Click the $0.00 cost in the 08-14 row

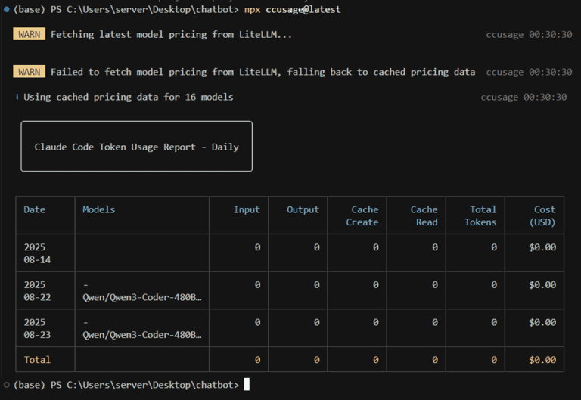pyautogui.click(x=542, y=247)
